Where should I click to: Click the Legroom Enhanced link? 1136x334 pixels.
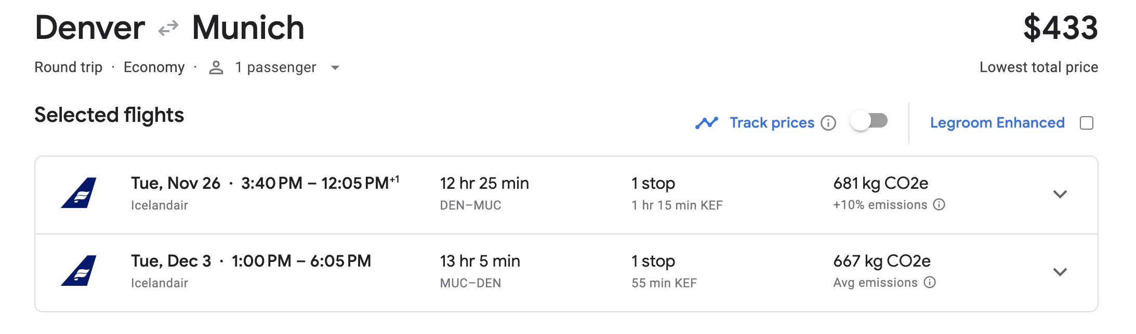[997, 122]
